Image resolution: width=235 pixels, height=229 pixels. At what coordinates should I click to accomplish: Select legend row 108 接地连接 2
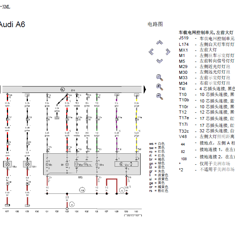207,158
